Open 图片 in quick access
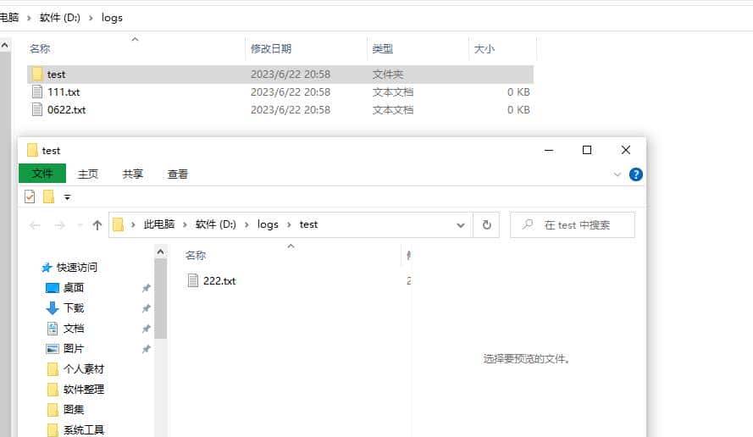Image resolution: width=753 pixels, height=437 pixels. [x=65, y=349]
